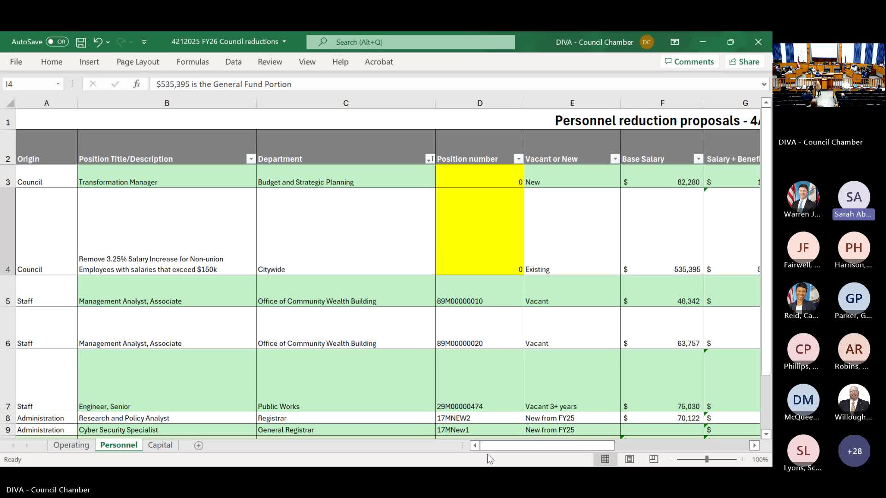Viewport: 886px width, 498px height.
Task: Select the Personnel sheet tab
Action: [x=119, y=445]
